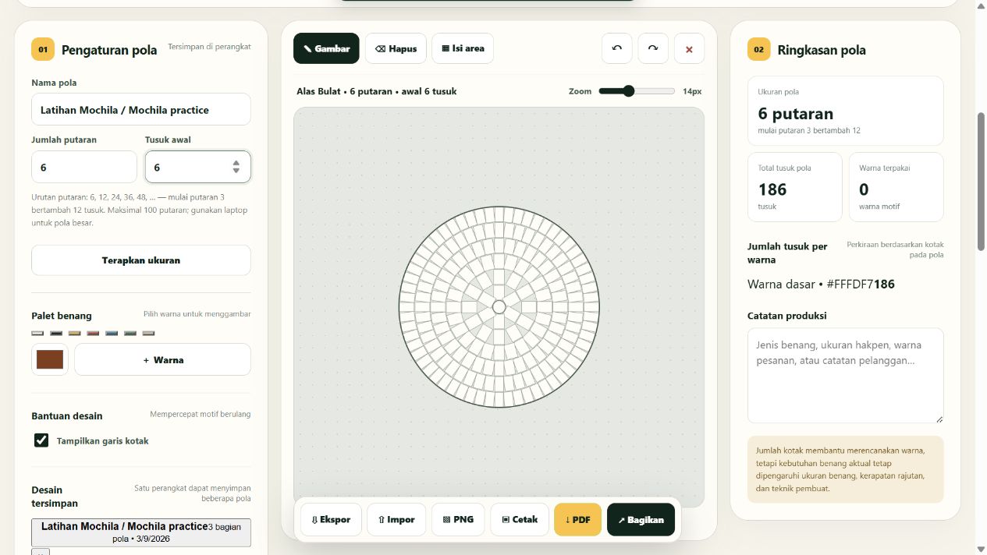Screen dimensions: 987x555
Task: Pick the blue thread in the palette
Action: 112,333
